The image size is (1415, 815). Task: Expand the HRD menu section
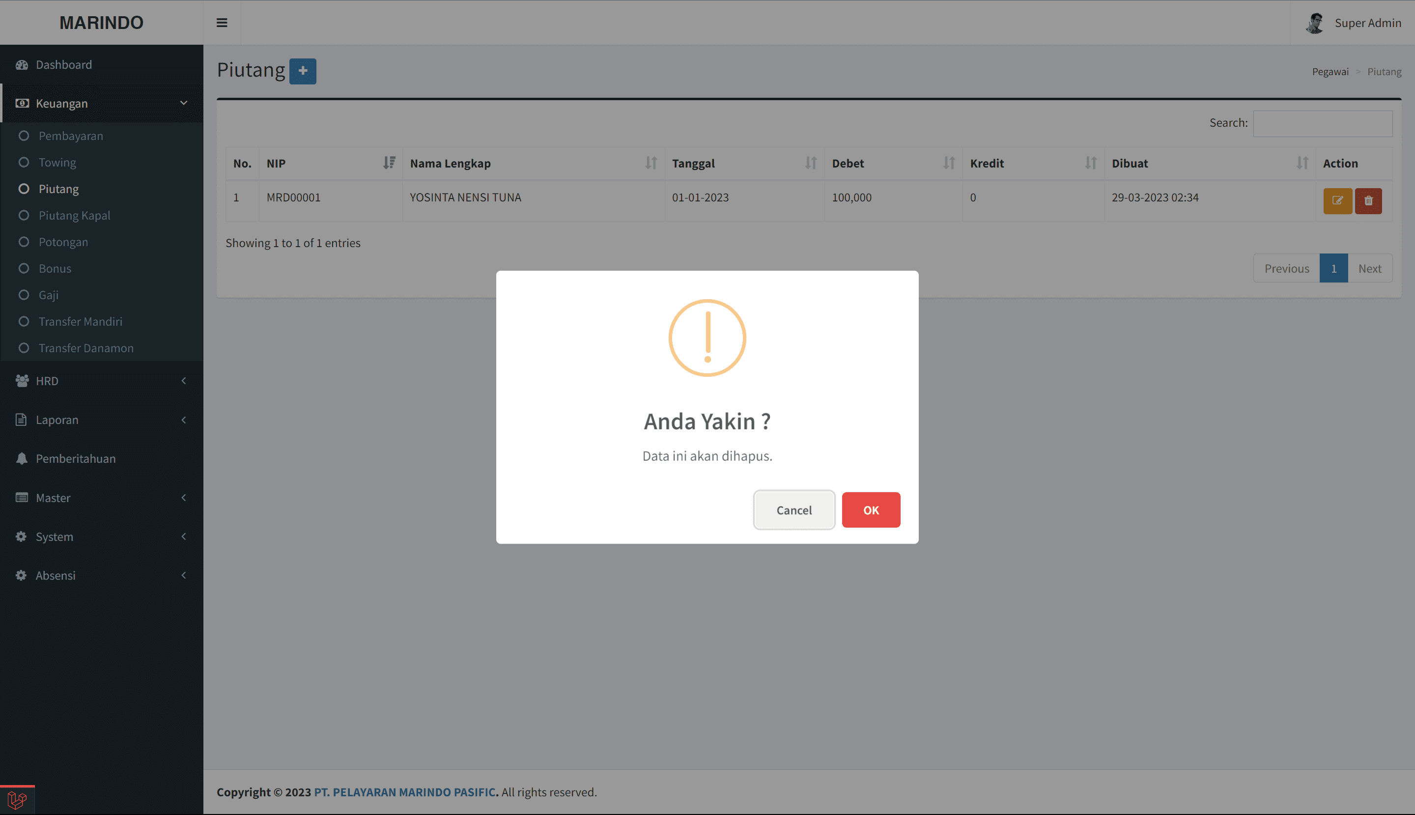(101, 381)
